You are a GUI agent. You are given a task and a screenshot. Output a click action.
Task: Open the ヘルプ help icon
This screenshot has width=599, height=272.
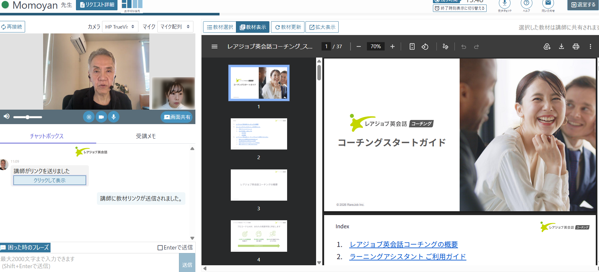point(527,6)
